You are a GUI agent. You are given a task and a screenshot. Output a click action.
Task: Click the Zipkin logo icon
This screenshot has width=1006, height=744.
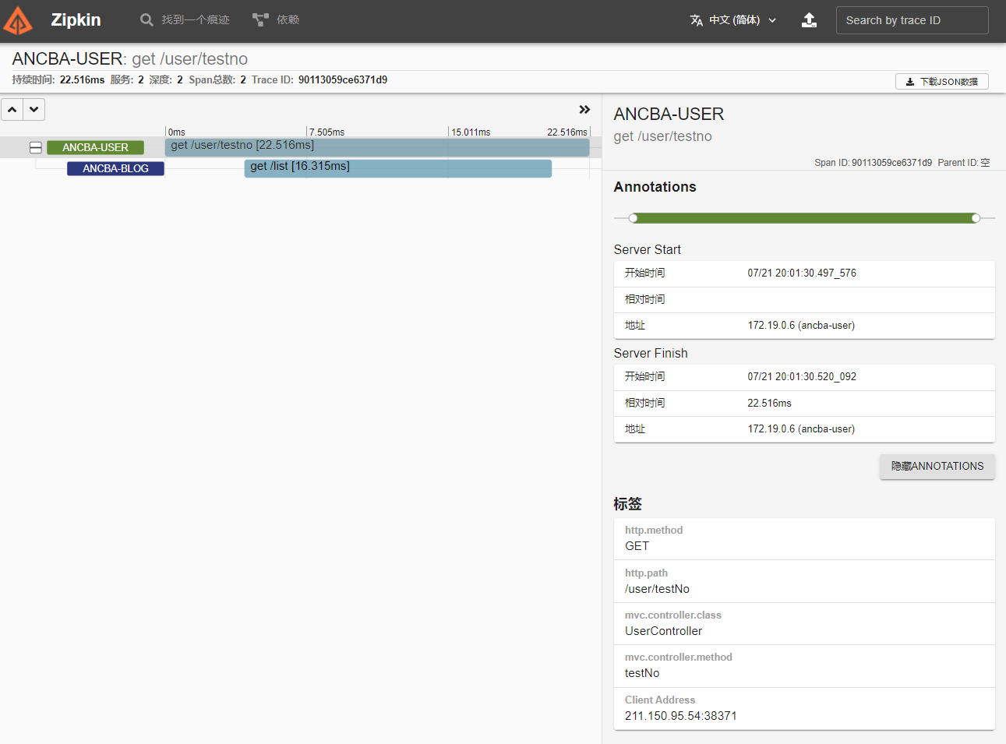click(x=17, y=21)
